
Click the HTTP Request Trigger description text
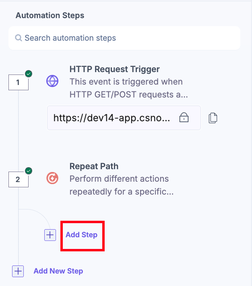[126, 88]
